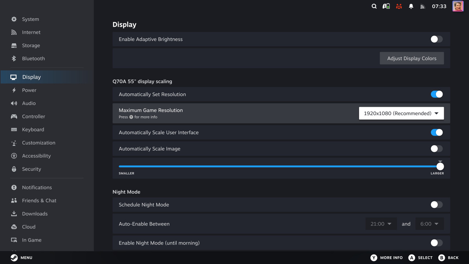Screen dimensions: 469x264
Task: Click the Controller gamepad icon in sidebar
Action: pos(14,117)
